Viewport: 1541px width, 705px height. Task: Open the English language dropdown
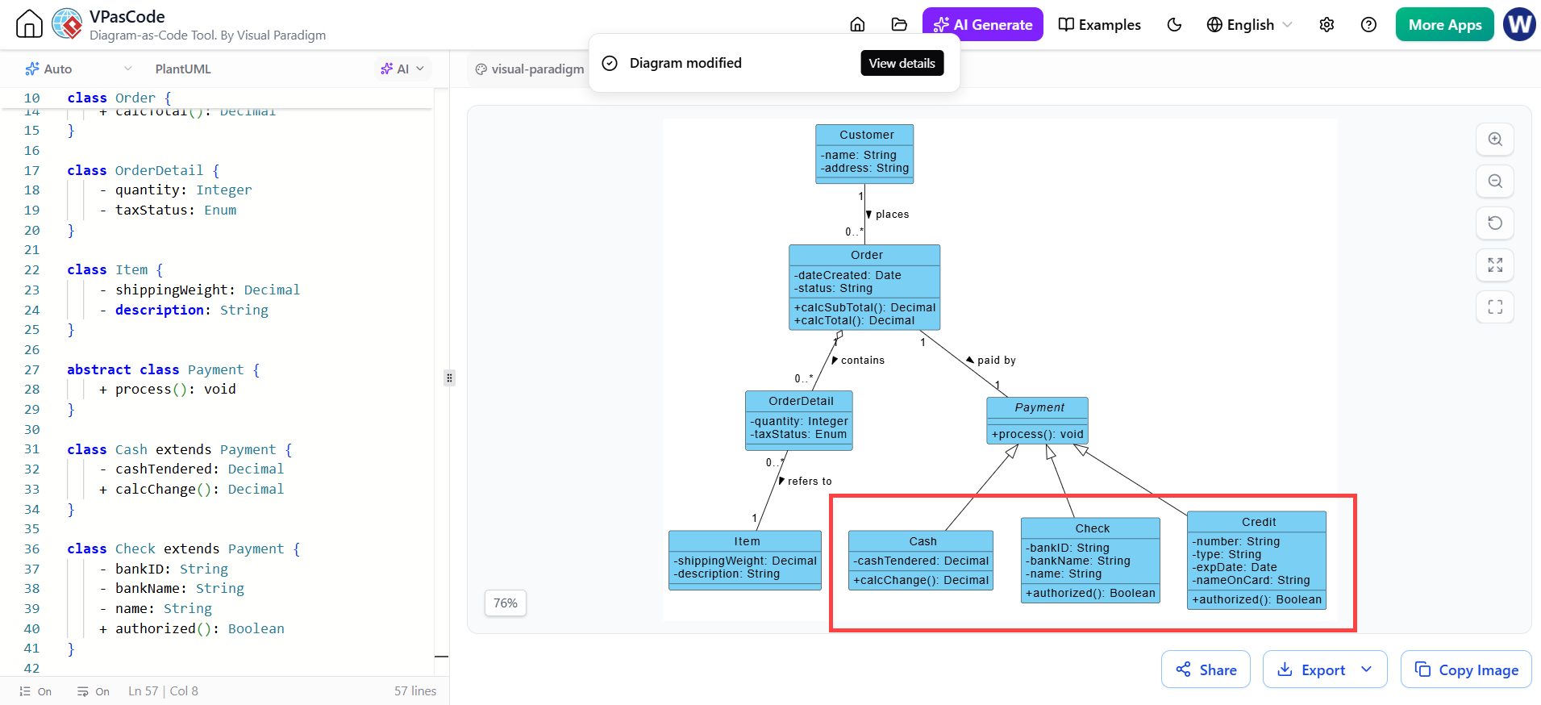tap(1249, 24)
